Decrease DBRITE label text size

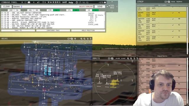[x=137, y=58]
